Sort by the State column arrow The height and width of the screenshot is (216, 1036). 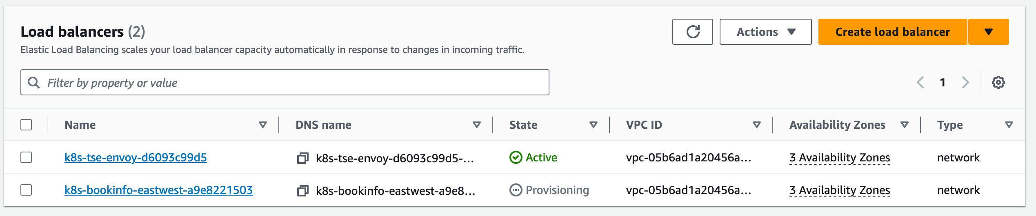click(594, 125)
